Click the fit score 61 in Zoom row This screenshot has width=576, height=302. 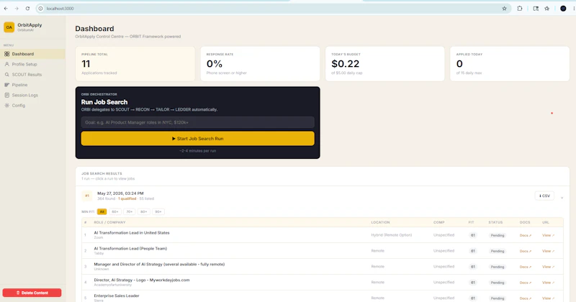[473, 236]
